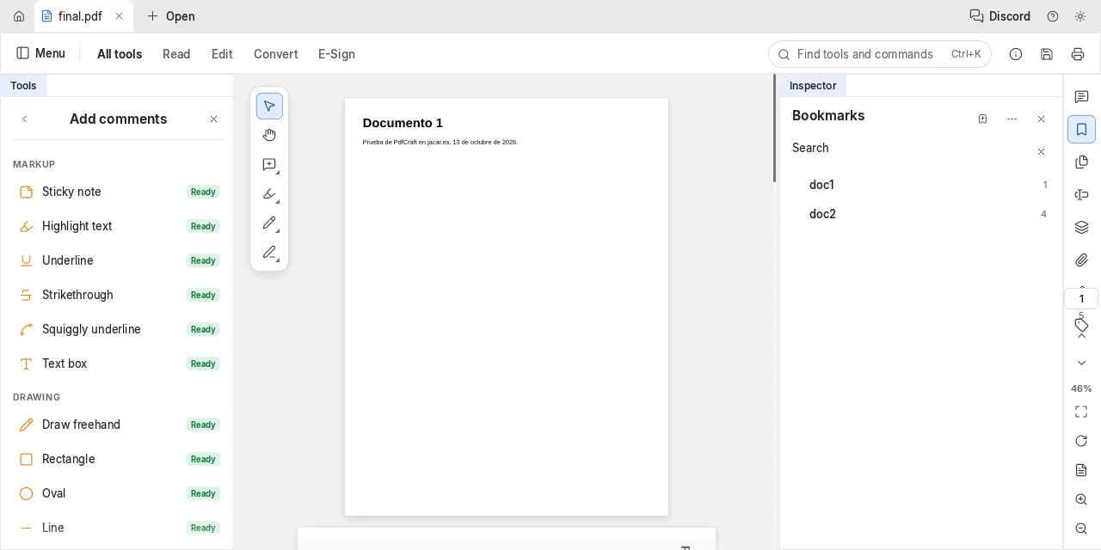
Task: Activate the hand pan tool
Action: pos(269,136)
